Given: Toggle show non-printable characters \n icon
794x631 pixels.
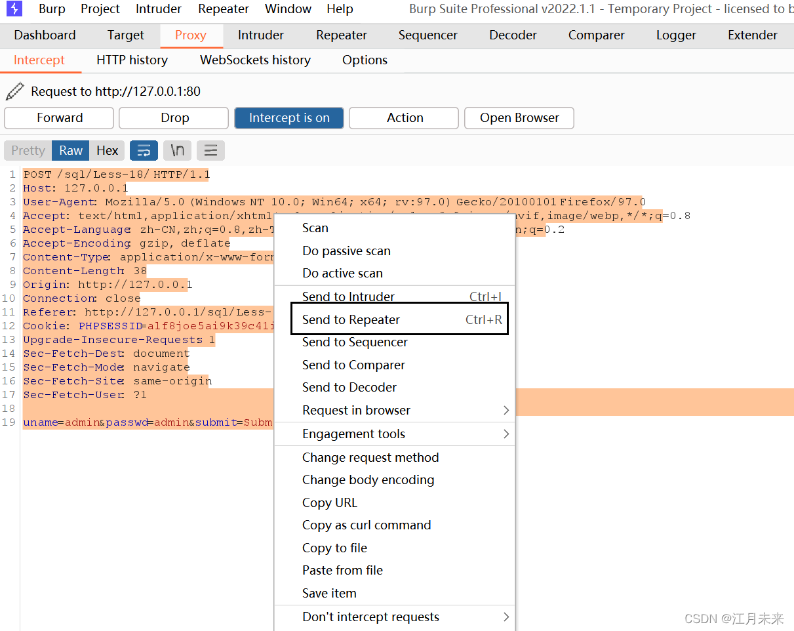Looking at the screenshot, I should point(177,150).
